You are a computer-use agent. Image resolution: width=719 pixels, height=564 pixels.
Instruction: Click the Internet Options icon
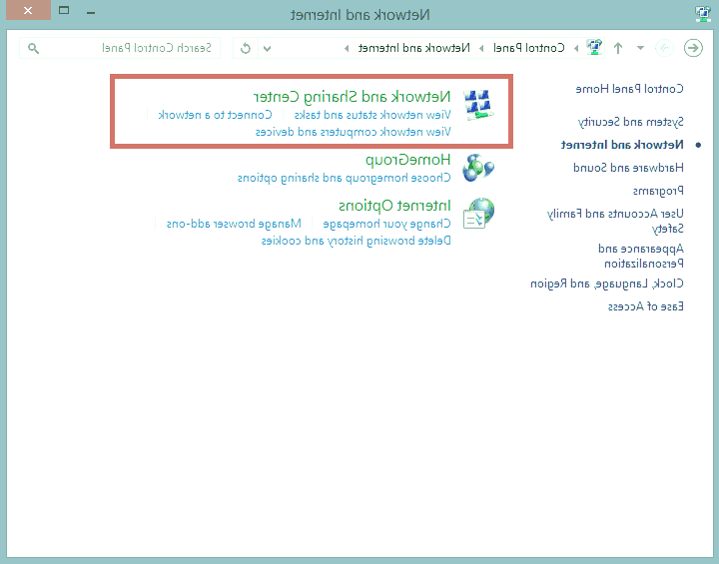(478, 214)
